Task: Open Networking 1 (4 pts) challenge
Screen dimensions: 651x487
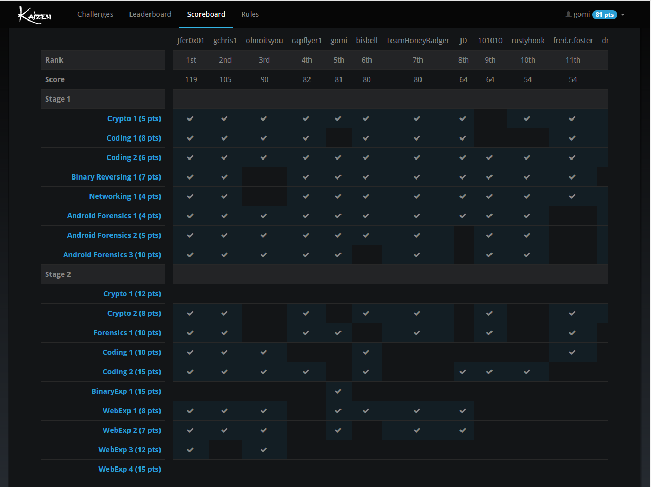Action: [x=125, y=196]
